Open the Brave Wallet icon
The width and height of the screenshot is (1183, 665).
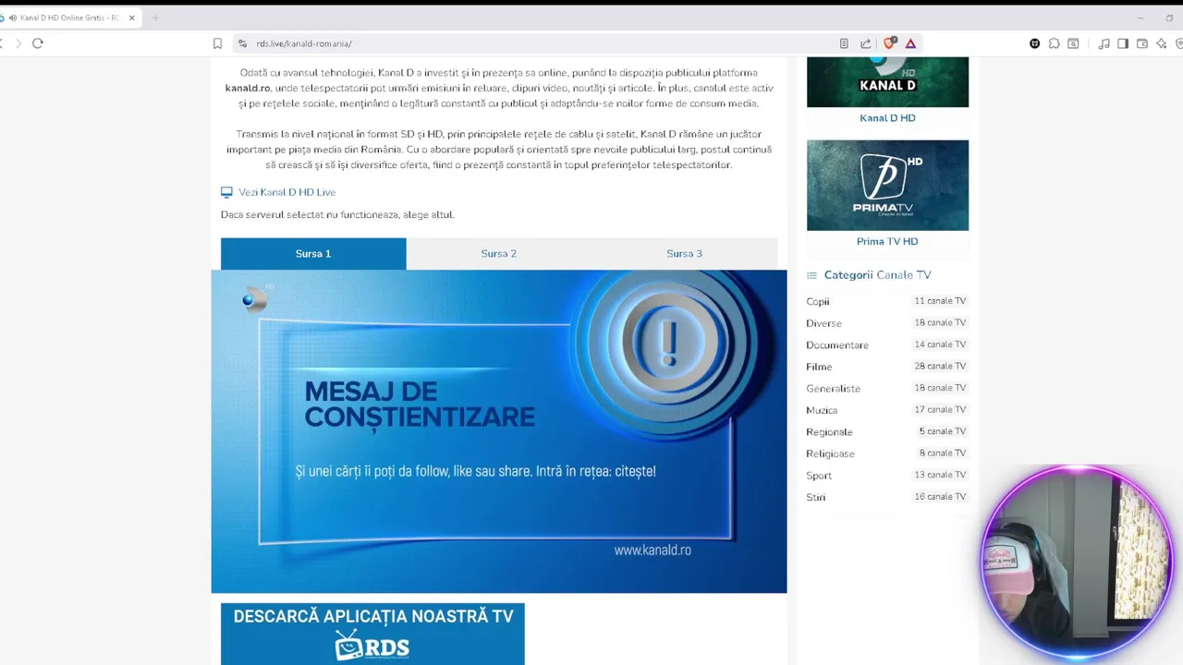click(1142, 43)
